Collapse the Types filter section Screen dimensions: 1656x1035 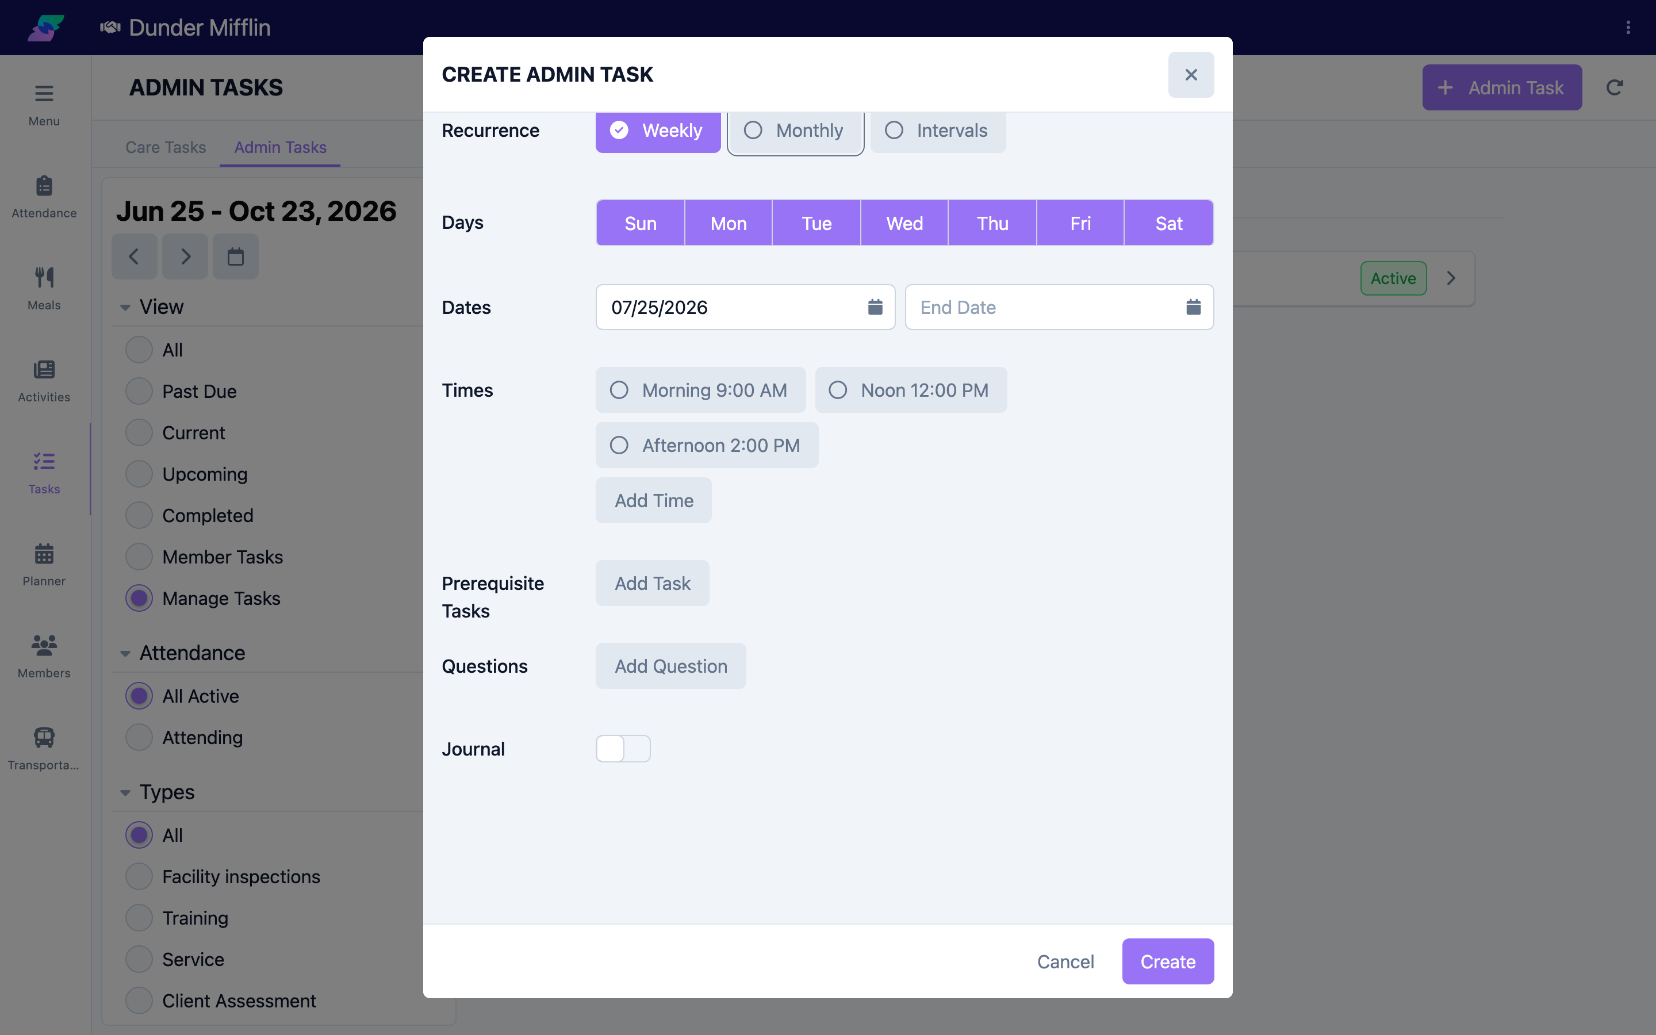(125, 793)
